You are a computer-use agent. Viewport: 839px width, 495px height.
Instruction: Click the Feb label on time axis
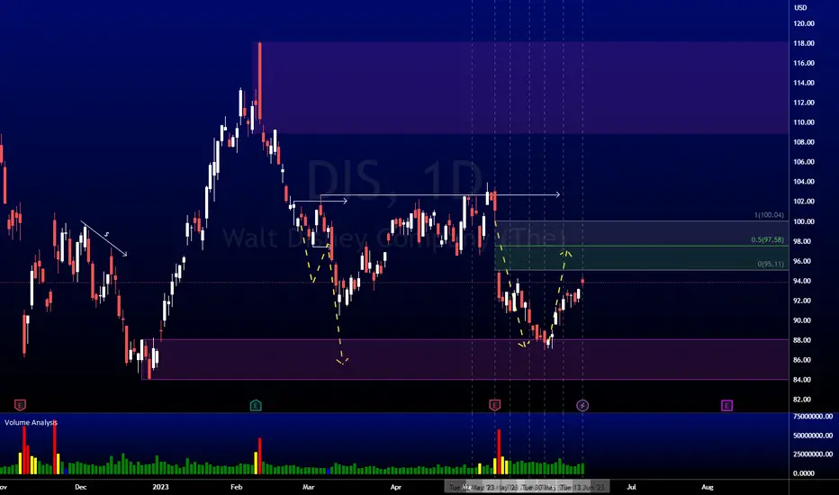(237, 487)
